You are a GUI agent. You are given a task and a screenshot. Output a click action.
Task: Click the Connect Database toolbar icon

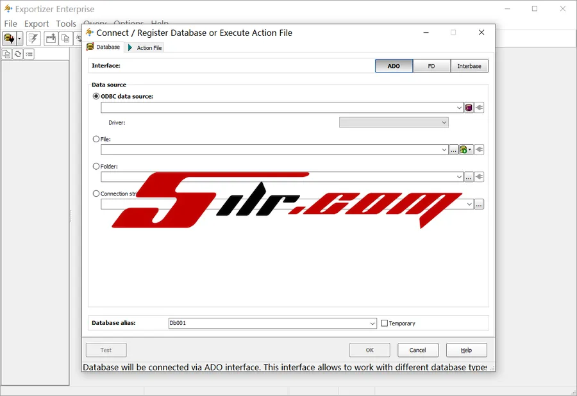[9, 38]
